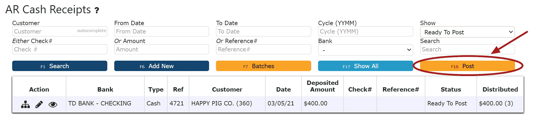Image resolution: width=535 pixels, height=119 pixels.
Task: Focus the Cycle (YYMM) input box
Action: [365, 31]
